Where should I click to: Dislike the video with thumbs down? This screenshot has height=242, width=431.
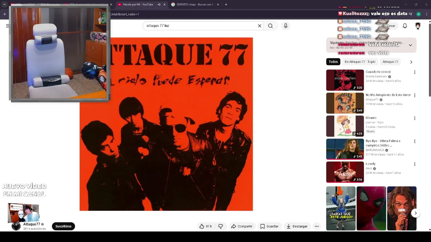click(221, 226)
